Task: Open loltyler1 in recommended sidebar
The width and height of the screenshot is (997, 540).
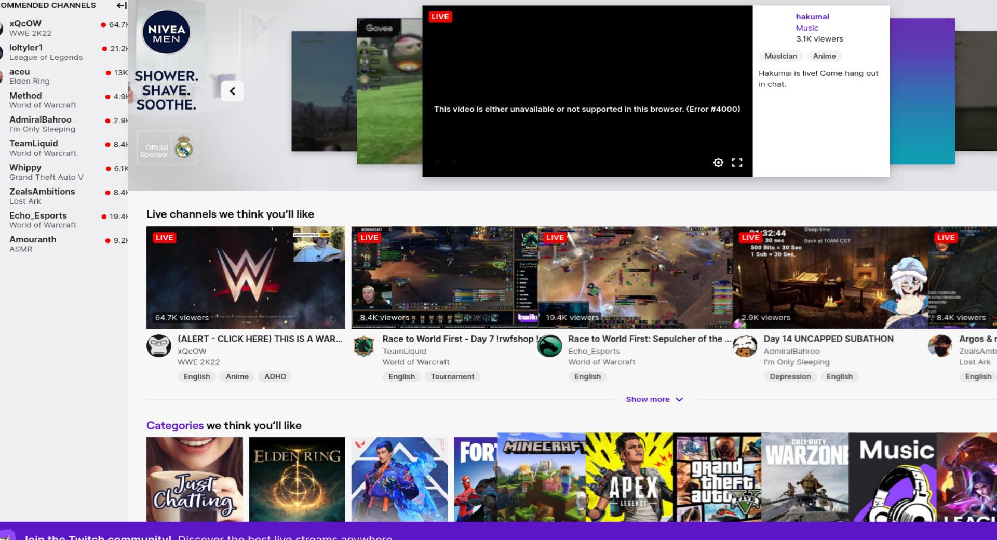Action: point(64,52)
